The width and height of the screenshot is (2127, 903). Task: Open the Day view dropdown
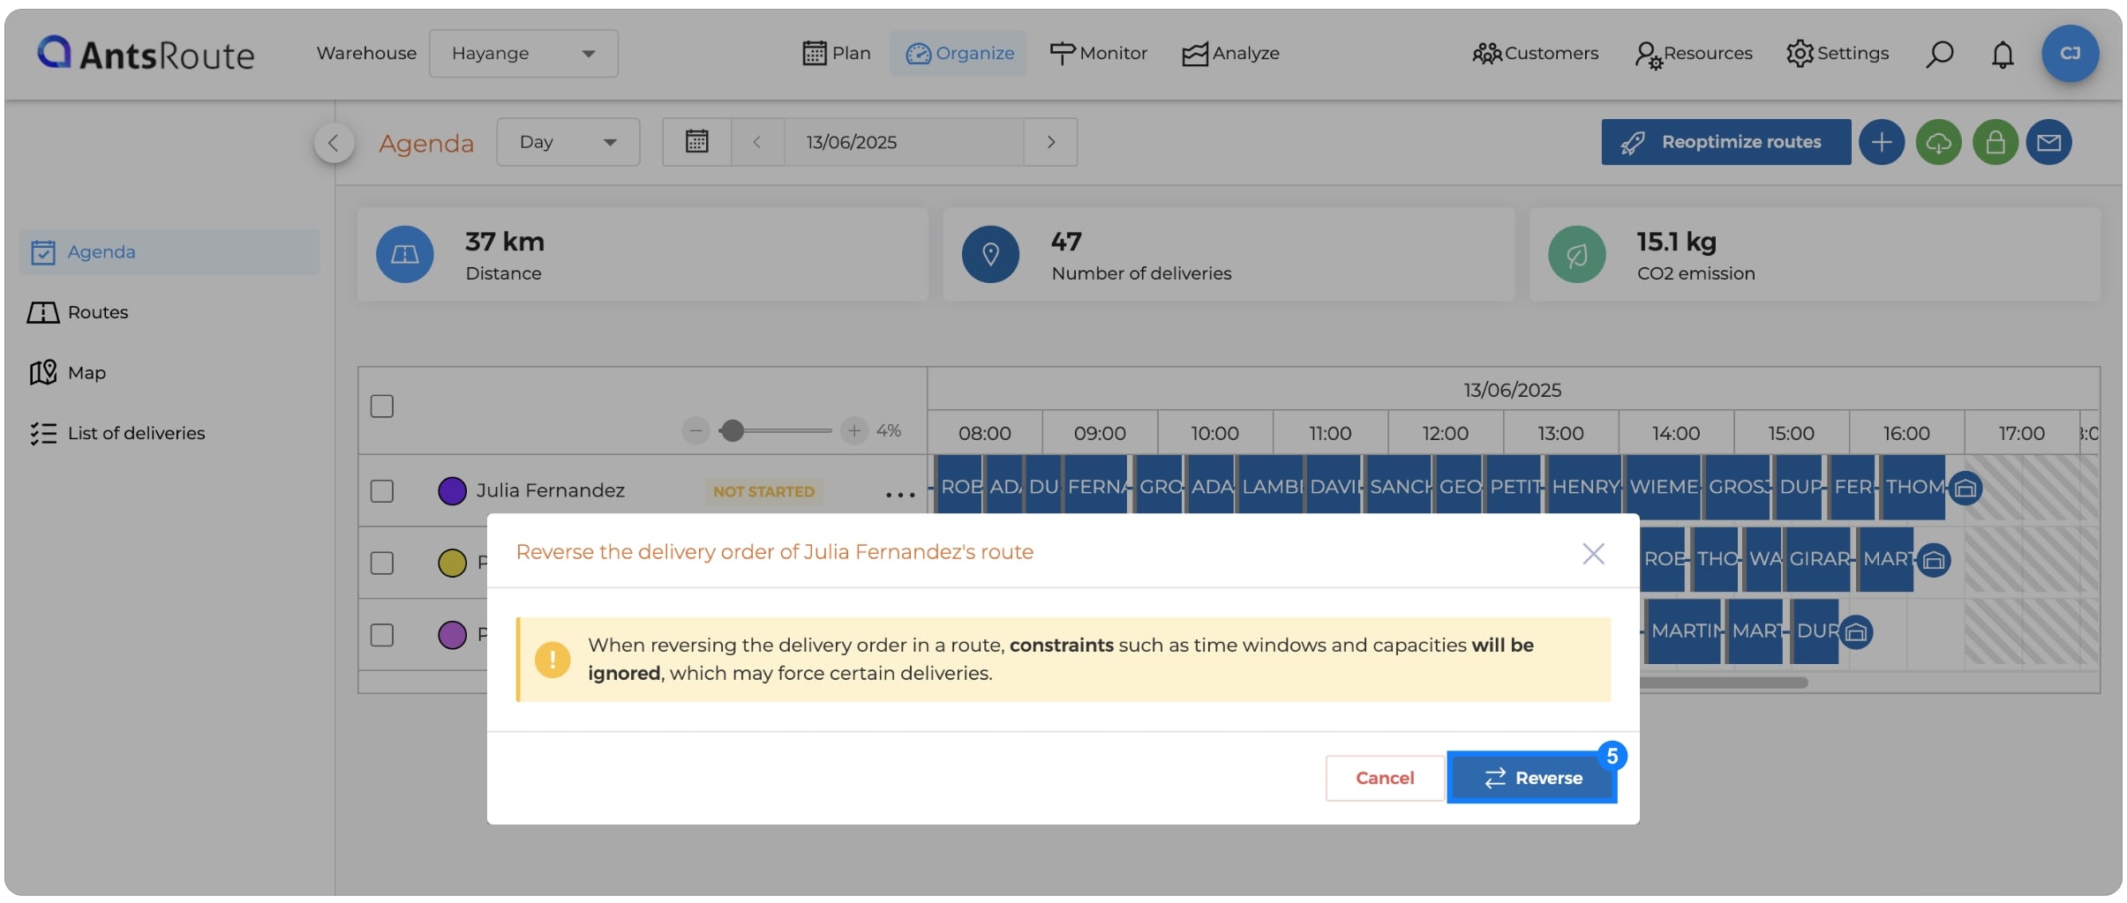pos(568,142)
